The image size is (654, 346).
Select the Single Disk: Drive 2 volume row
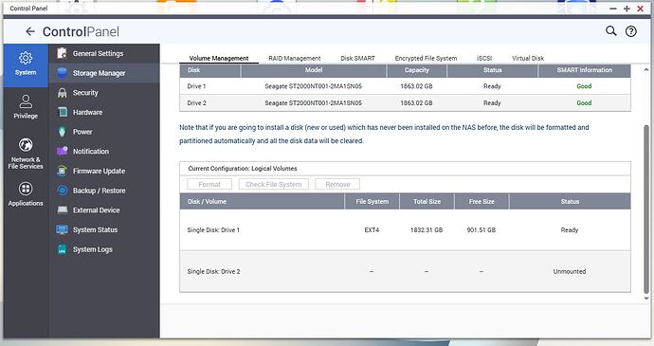tap(405, 271)
